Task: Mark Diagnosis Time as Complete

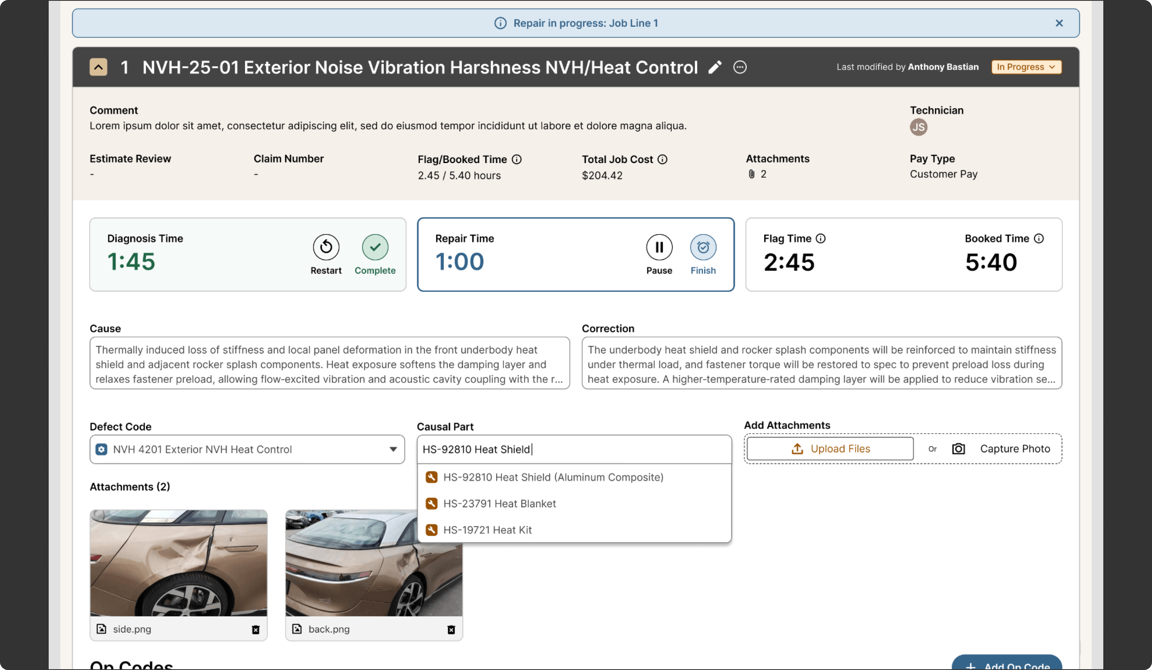Action: 375,247
